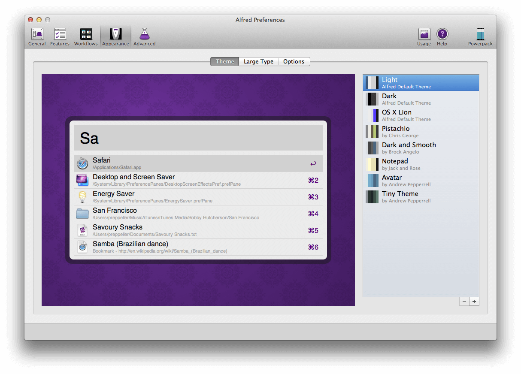This screenshot has width=521, height=374.
Task: Select Tiny Theme by Andrew Pepperrell
Action: pos(412,197)
